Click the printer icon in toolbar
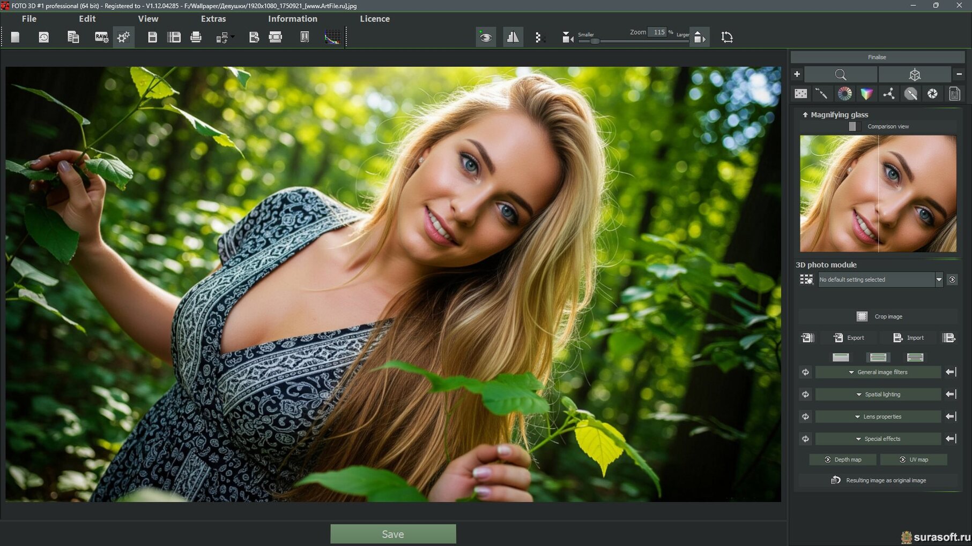Viewport: 972px width, 546px height. tap(196, 37)
